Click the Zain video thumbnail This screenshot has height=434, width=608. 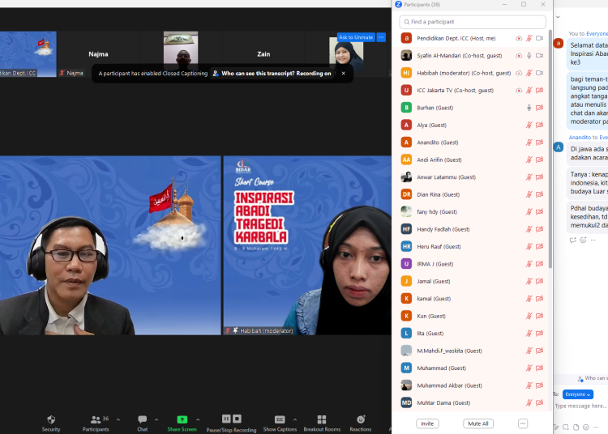[263, 54]
